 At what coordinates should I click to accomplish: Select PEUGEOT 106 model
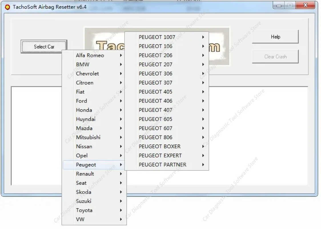point(167,46)
